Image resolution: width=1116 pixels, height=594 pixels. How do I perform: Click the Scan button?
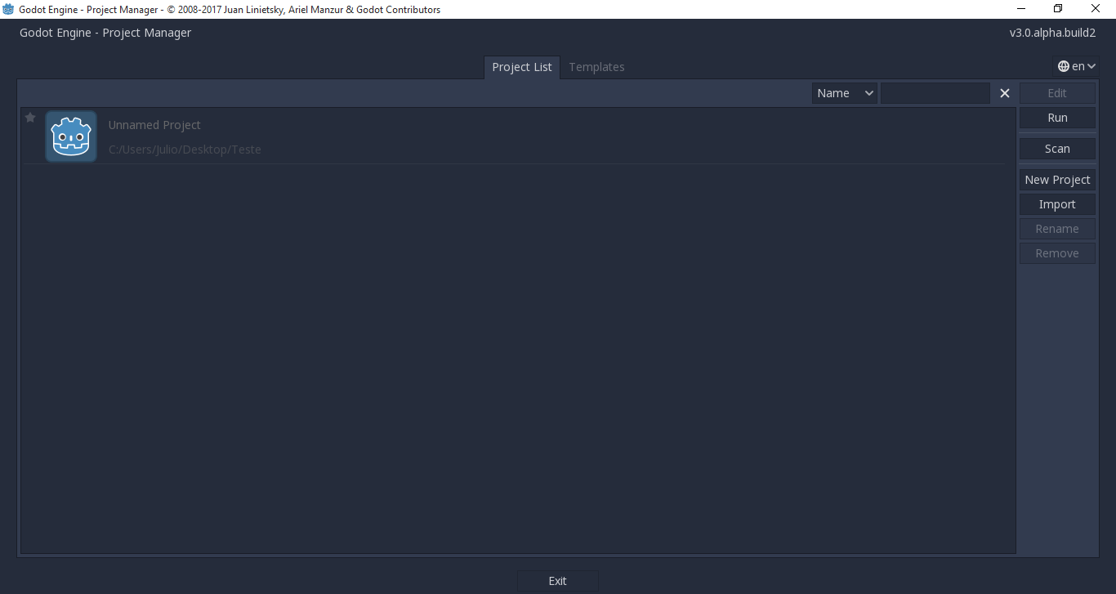[x=1057, y=148]
